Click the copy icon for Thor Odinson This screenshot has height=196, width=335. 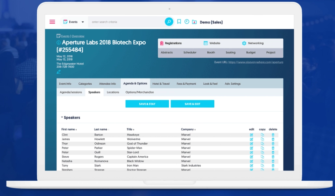[262, 144]
